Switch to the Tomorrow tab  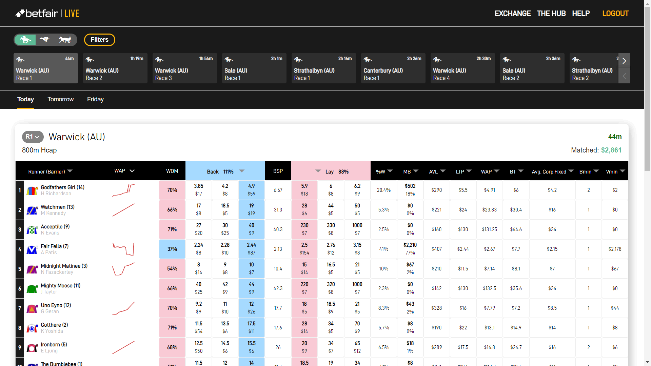(x=61, y=99)
